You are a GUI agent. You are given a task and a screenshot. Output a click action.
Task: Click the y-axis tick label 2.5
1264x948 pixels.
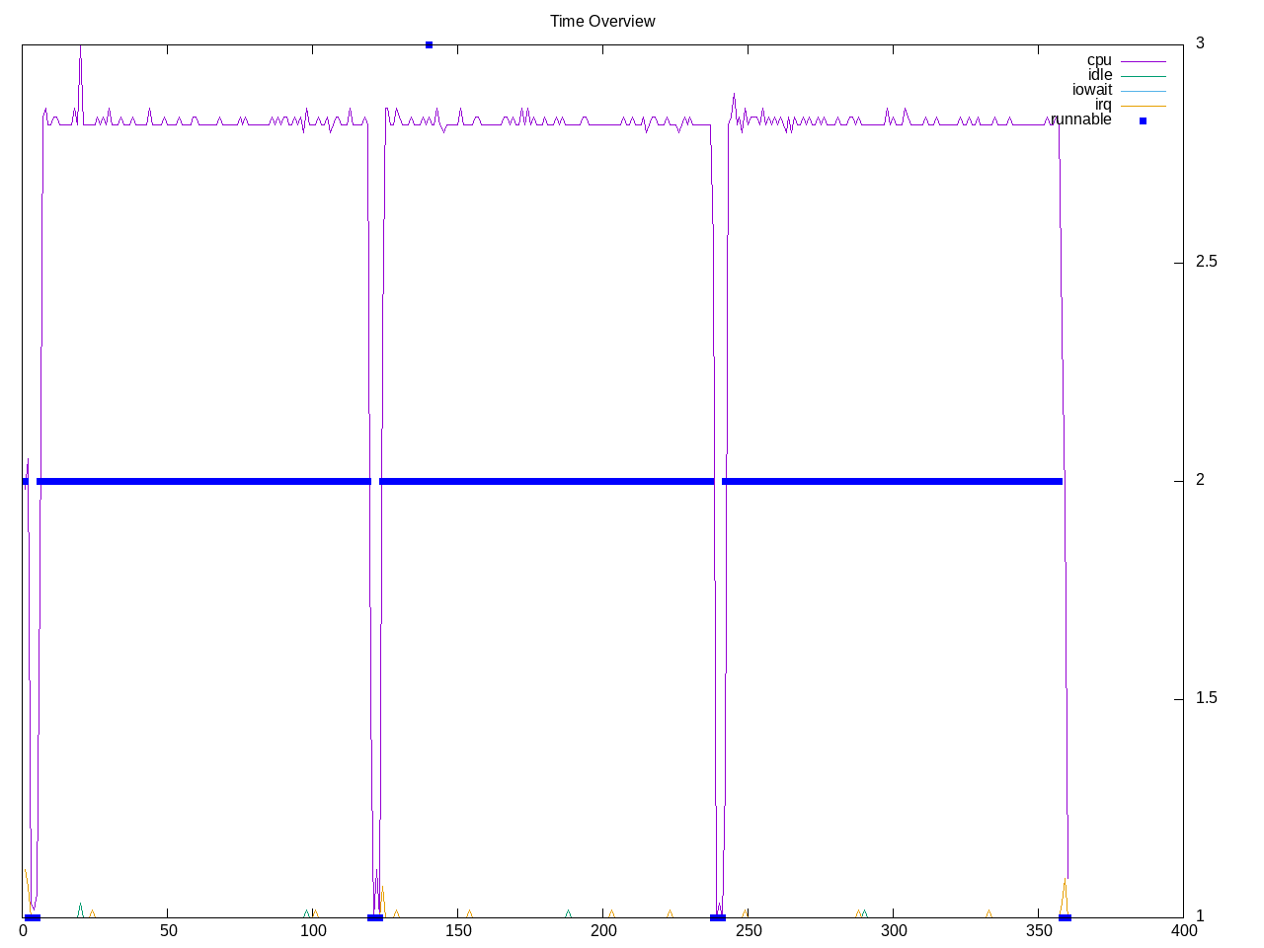coord(1206,262)
